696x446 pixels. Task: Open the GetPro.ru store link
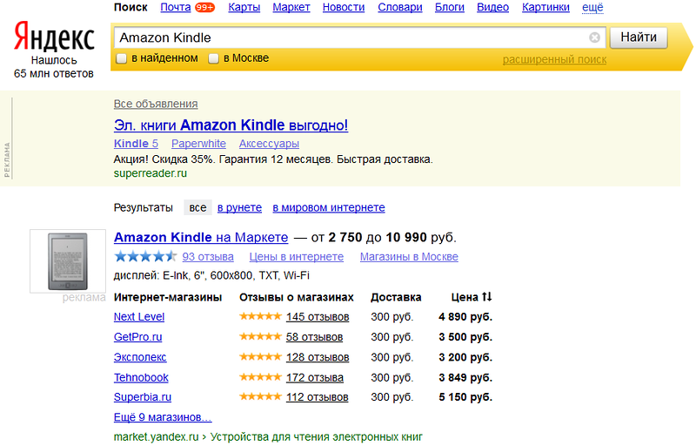(137, 337)
